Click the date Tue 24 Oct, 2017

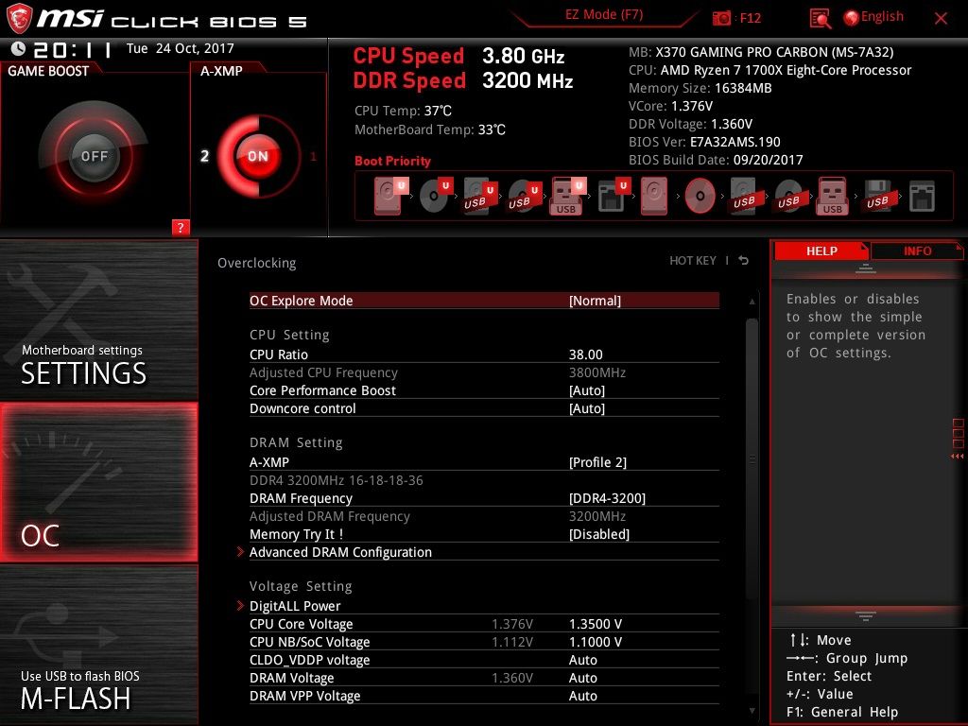point(181,48)
